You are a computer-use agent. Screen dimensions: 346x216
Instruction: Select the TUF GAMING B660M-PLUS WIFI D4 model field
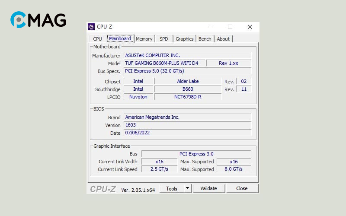(x=164, y=63)
